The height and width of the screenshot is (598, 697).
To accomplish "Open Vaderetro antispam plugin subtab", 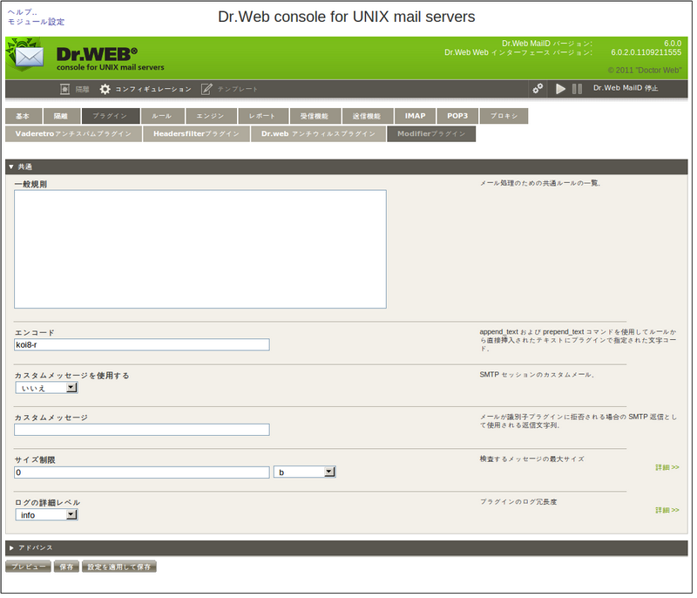I will (x=73, y=134).
